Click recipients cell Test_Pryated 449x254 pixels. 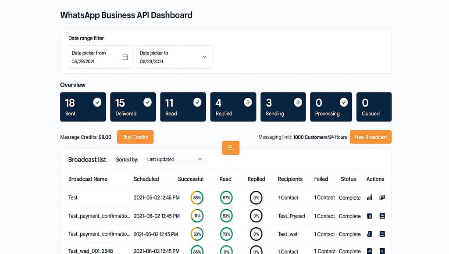coord(291,216)
